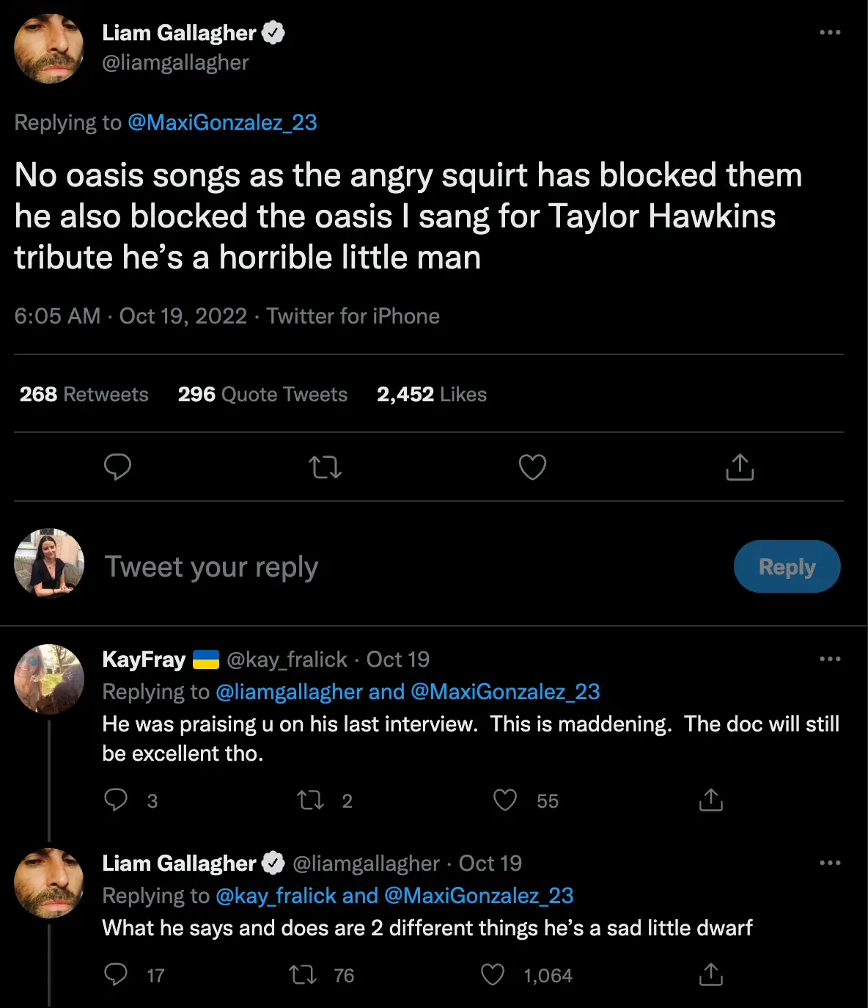
Task: Share the main tweet via share icon
Action: tap(740, 467)
